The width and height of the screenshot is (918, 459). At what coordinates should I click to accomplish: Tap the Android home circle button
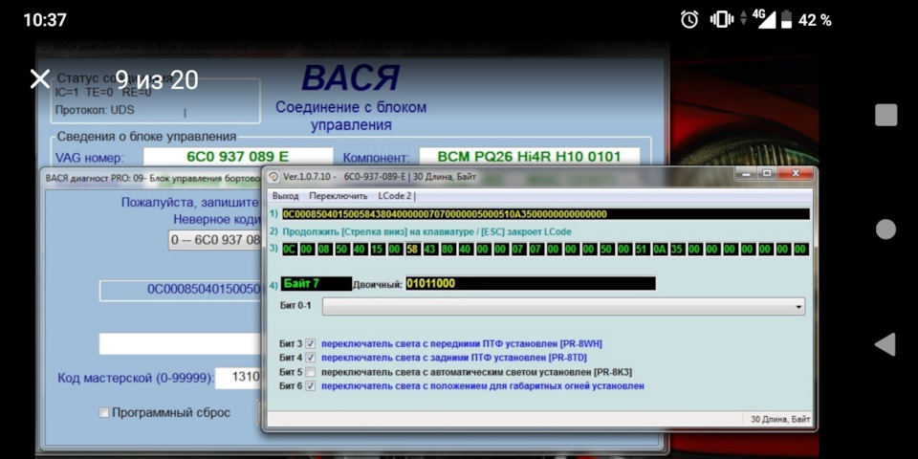click(x=885, y=229)
